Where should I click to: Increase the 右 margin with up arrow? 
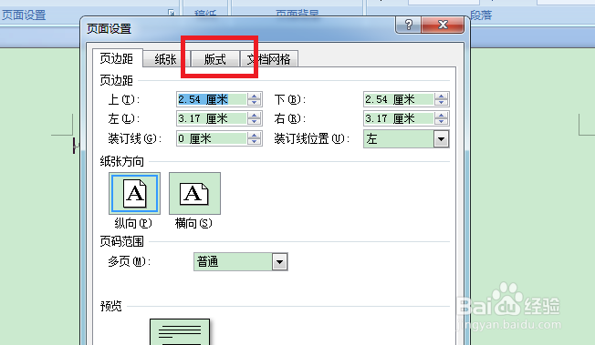[x=441, y=115]
